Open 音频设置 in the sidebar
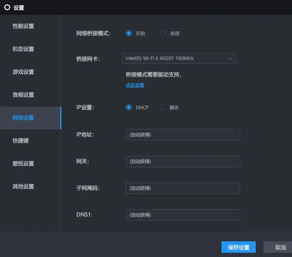The width and height of the screenshot is (292, 257). (x=23, y=95)
